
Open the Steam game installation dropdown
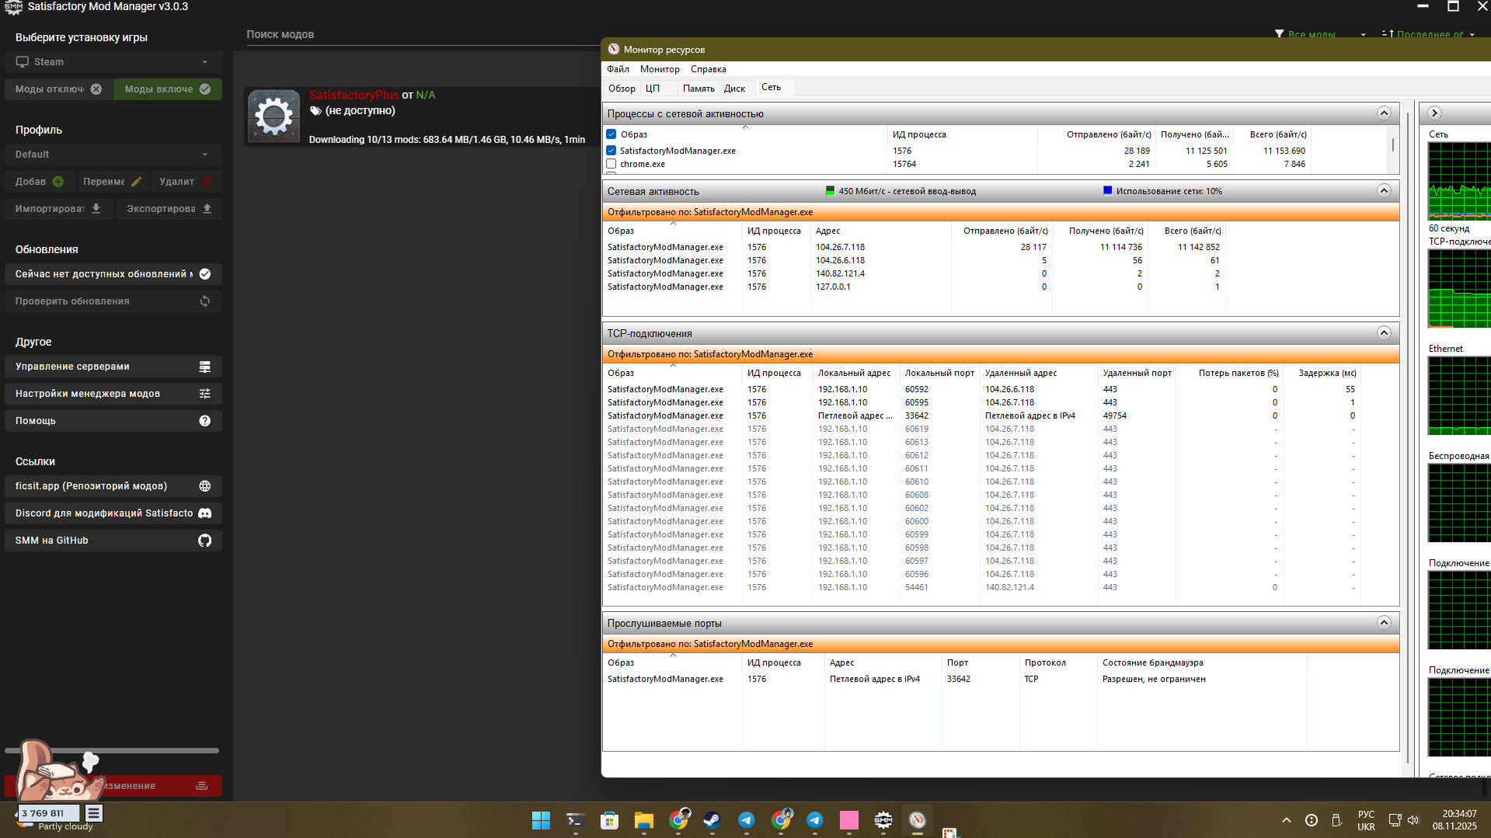(x=113, y=62)
